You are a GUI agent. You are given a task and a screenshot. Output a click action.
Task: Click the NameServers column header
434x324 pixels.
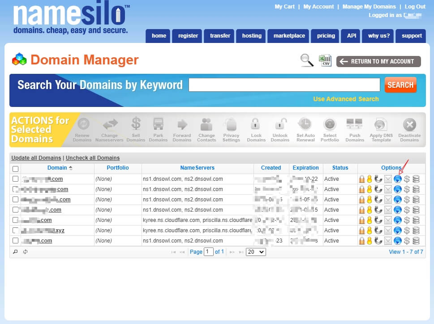coord(198,168)
